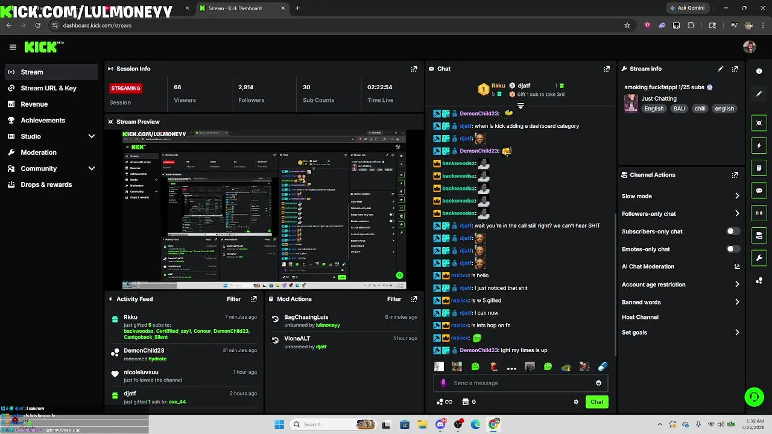Click Host Channel action
Image resolution: width=772 pixels, height=434 pixels.
click(640, 317)
